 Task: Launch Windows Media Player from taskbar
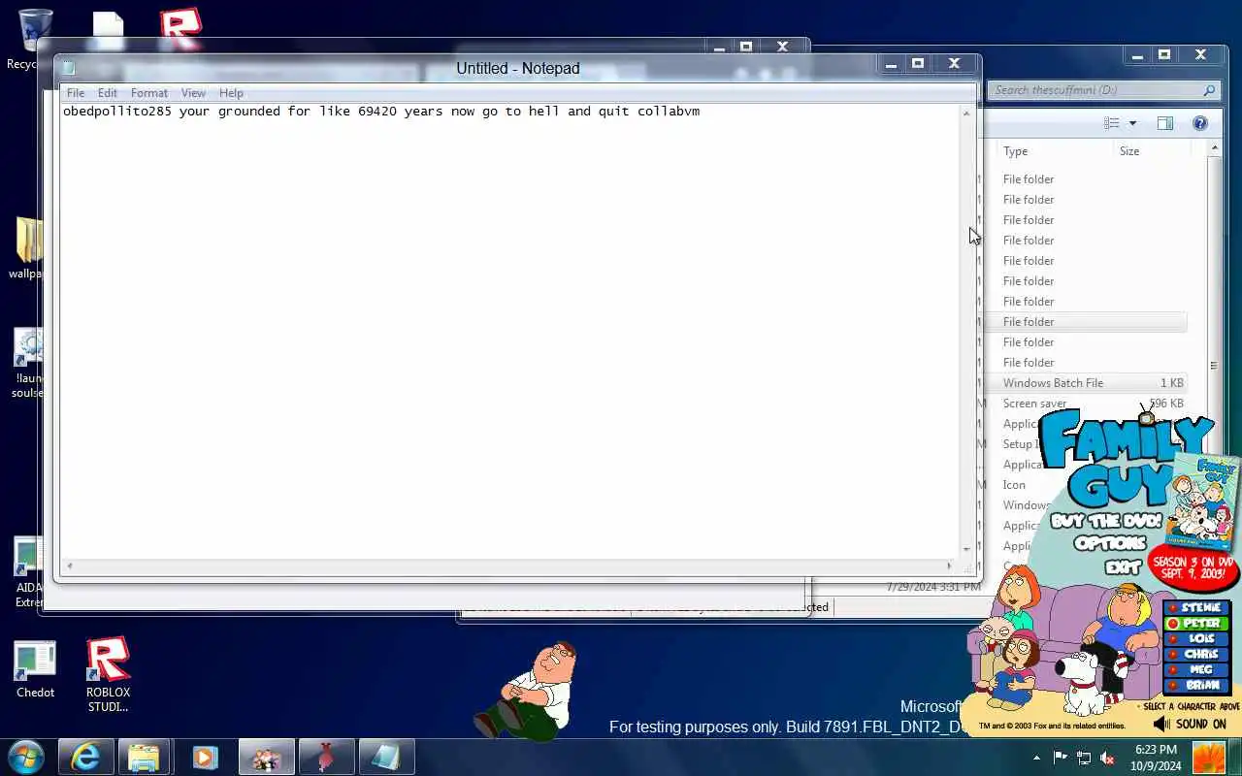tap(205, 757)
